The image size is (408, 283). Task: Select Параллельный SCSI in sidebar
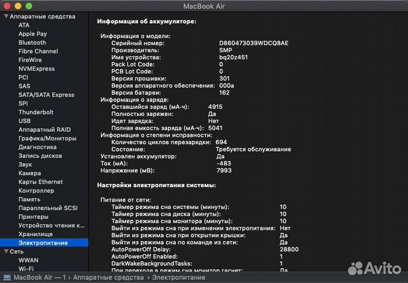(x=48, y=208)
